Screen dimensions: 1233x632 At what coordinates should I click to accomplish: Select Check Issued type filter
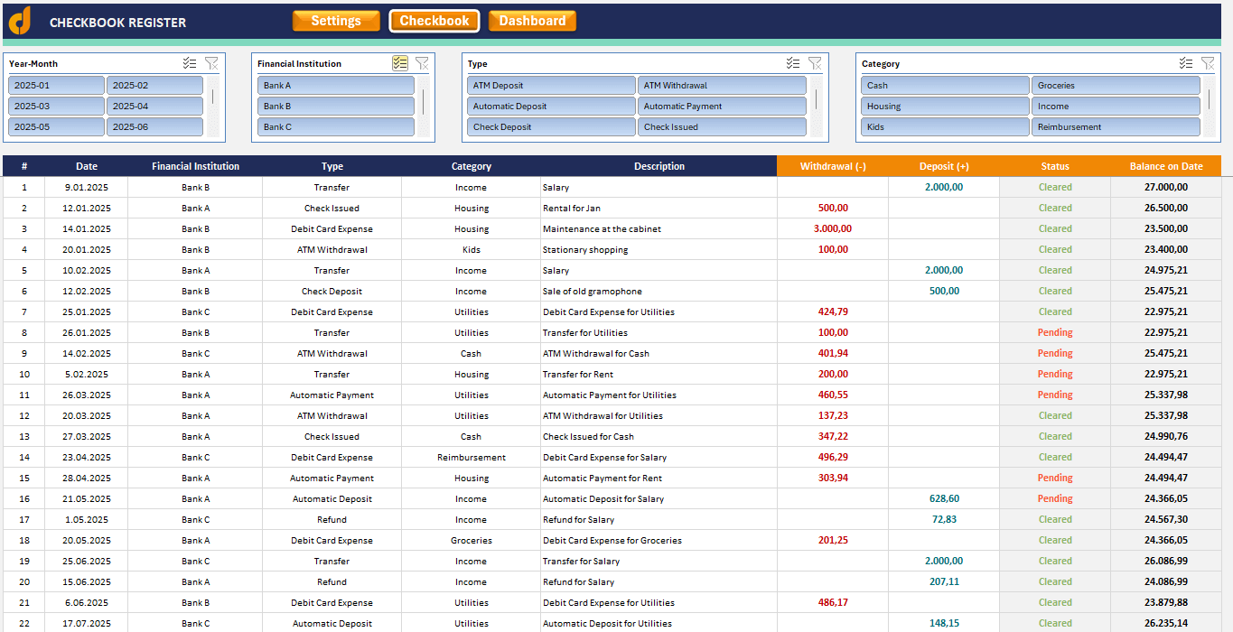point(722,127)
